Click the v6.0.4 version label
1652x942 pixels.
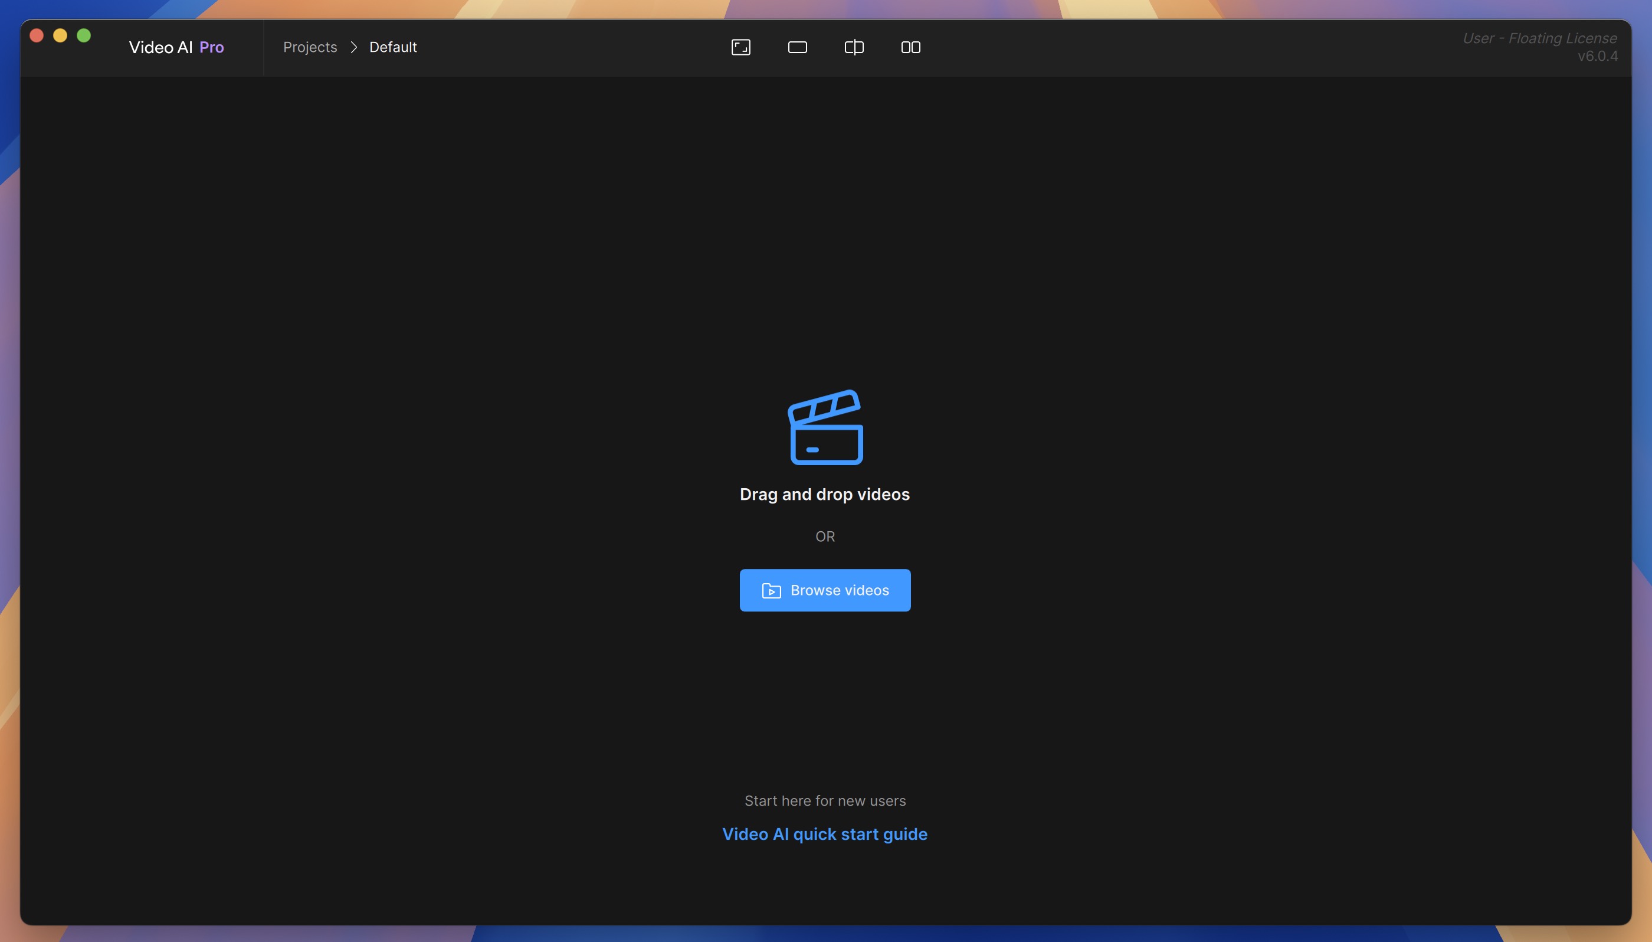(1597, 56)
